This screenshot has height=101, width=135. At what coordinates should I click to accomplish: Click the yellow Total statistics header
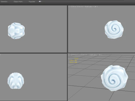[x=76, y=58]
